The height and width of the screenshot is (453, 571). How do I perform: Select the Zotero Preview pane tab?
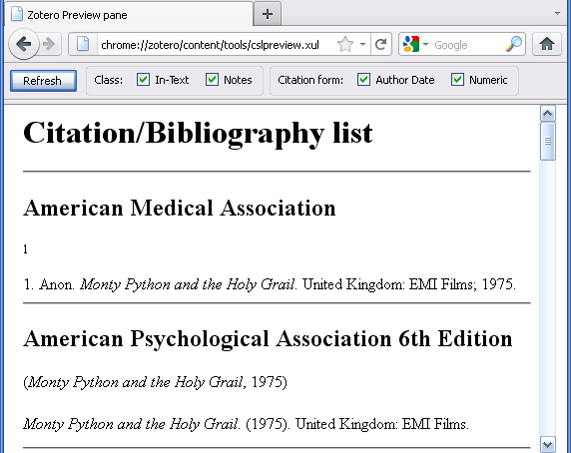(x=129, y=15)
